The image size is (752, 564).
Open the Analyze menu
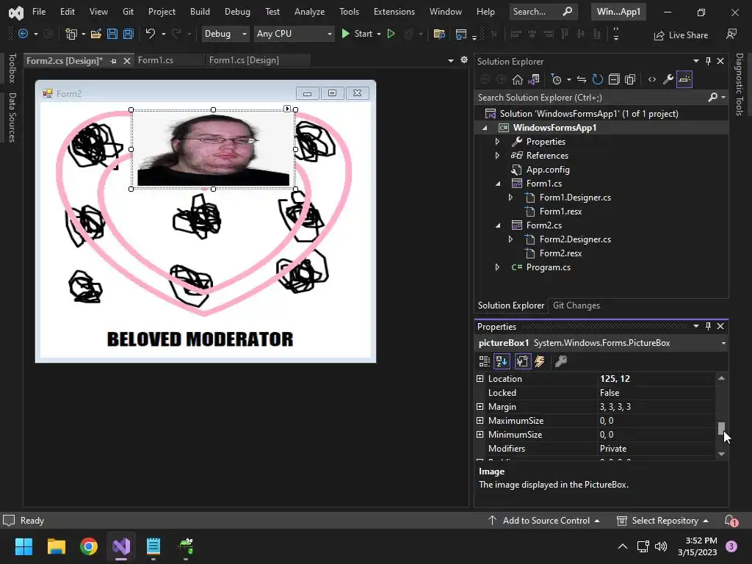click(x=309, y=12)
